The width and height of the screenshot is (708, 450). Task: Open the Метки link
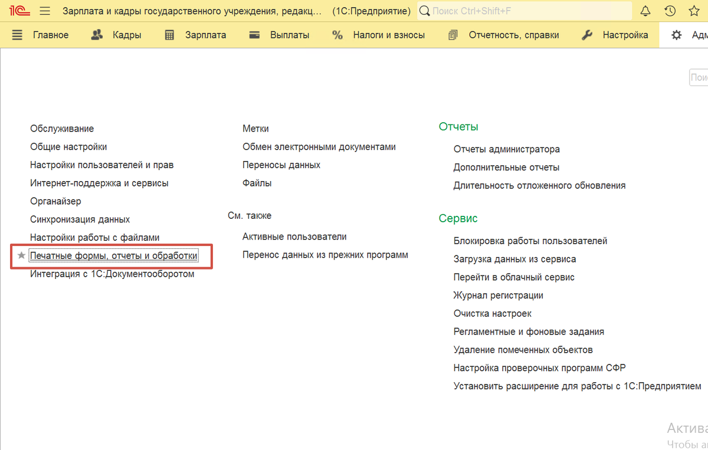[x=255, y=129]
